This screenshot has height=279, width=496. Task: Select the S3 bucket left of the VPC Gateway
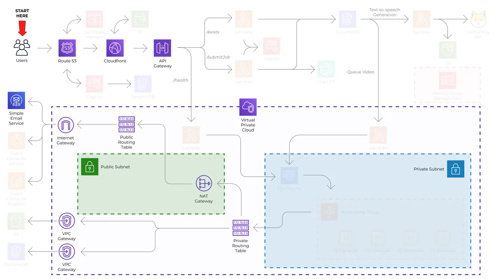16,221
